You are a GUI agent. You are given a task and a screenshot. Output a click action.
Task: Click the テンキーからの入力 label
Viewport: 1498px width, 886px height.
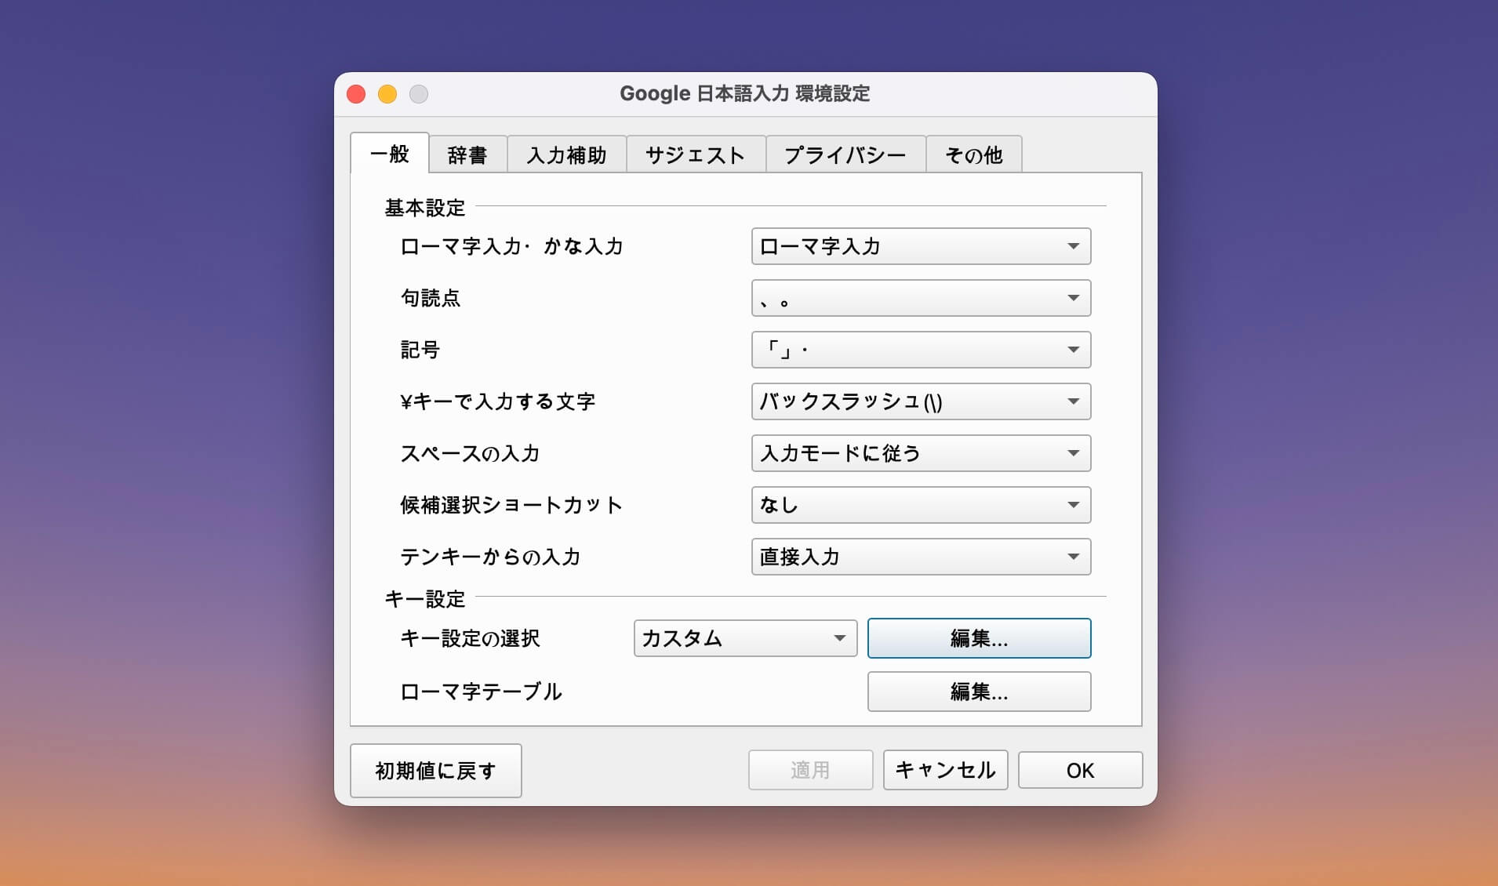click(490, 557)
